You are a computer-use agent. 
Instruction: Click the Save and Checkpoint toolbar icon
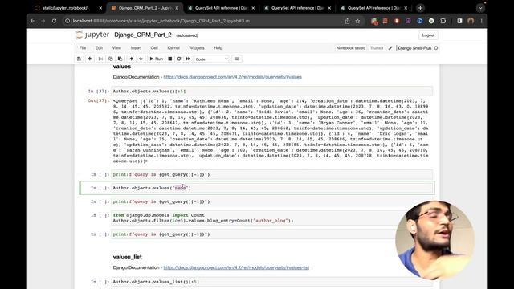pos(79,59)
